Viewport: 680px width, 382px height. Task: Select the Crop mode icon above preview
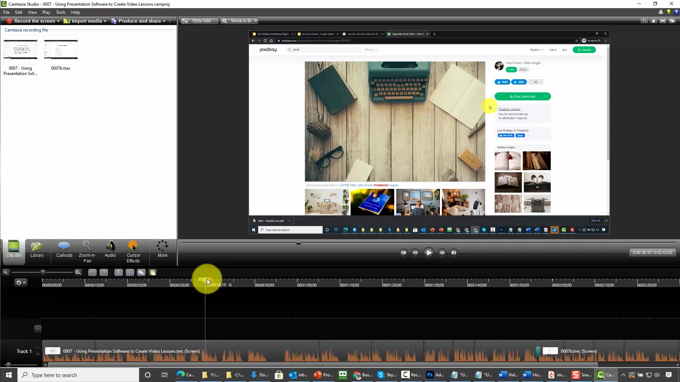[x=644, y=21]
